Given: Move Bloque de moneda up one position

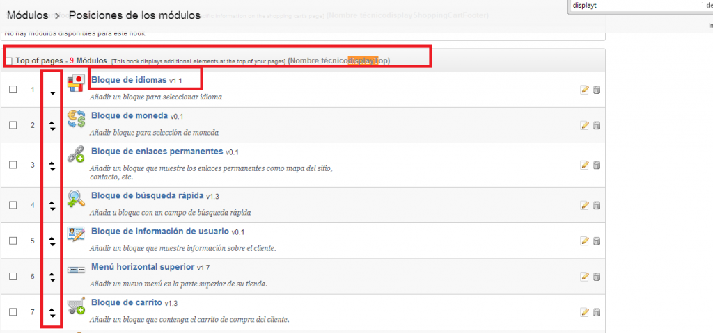Looking at the screenshot, I should click(52, 122).
